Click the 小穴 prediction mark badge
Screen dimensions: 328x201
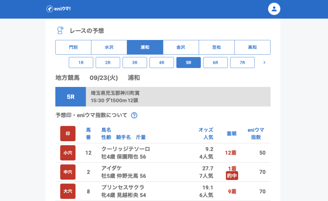pos(68,153)
